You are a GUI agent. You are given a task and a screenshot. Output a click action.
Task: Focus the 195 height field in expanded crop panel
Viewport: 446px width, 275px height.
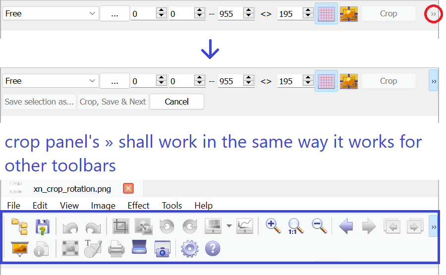[290, 81]
